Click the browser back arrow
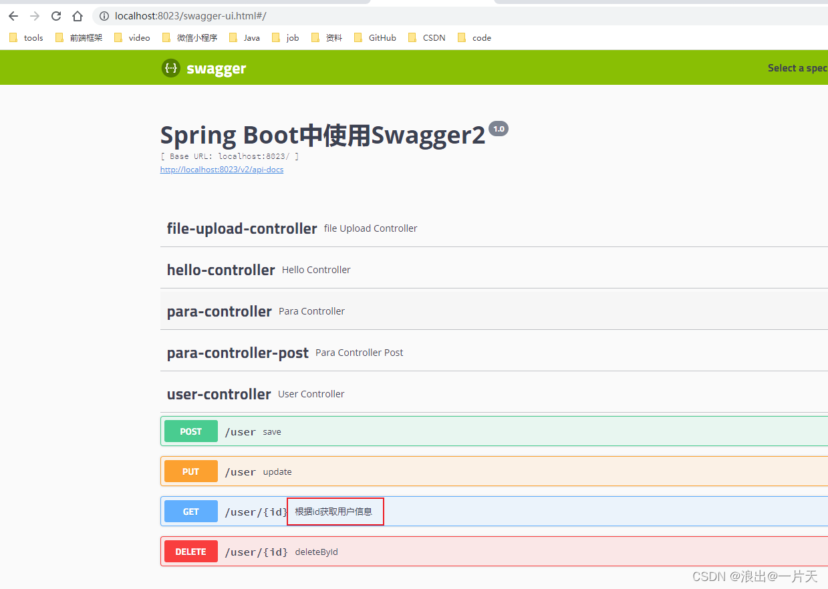 coord(13,15)
